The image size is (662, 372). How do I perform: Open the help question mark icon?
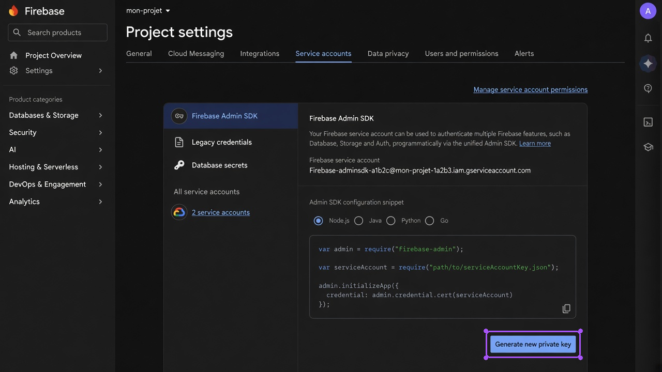pyautogui.click(x=648, y=89)
